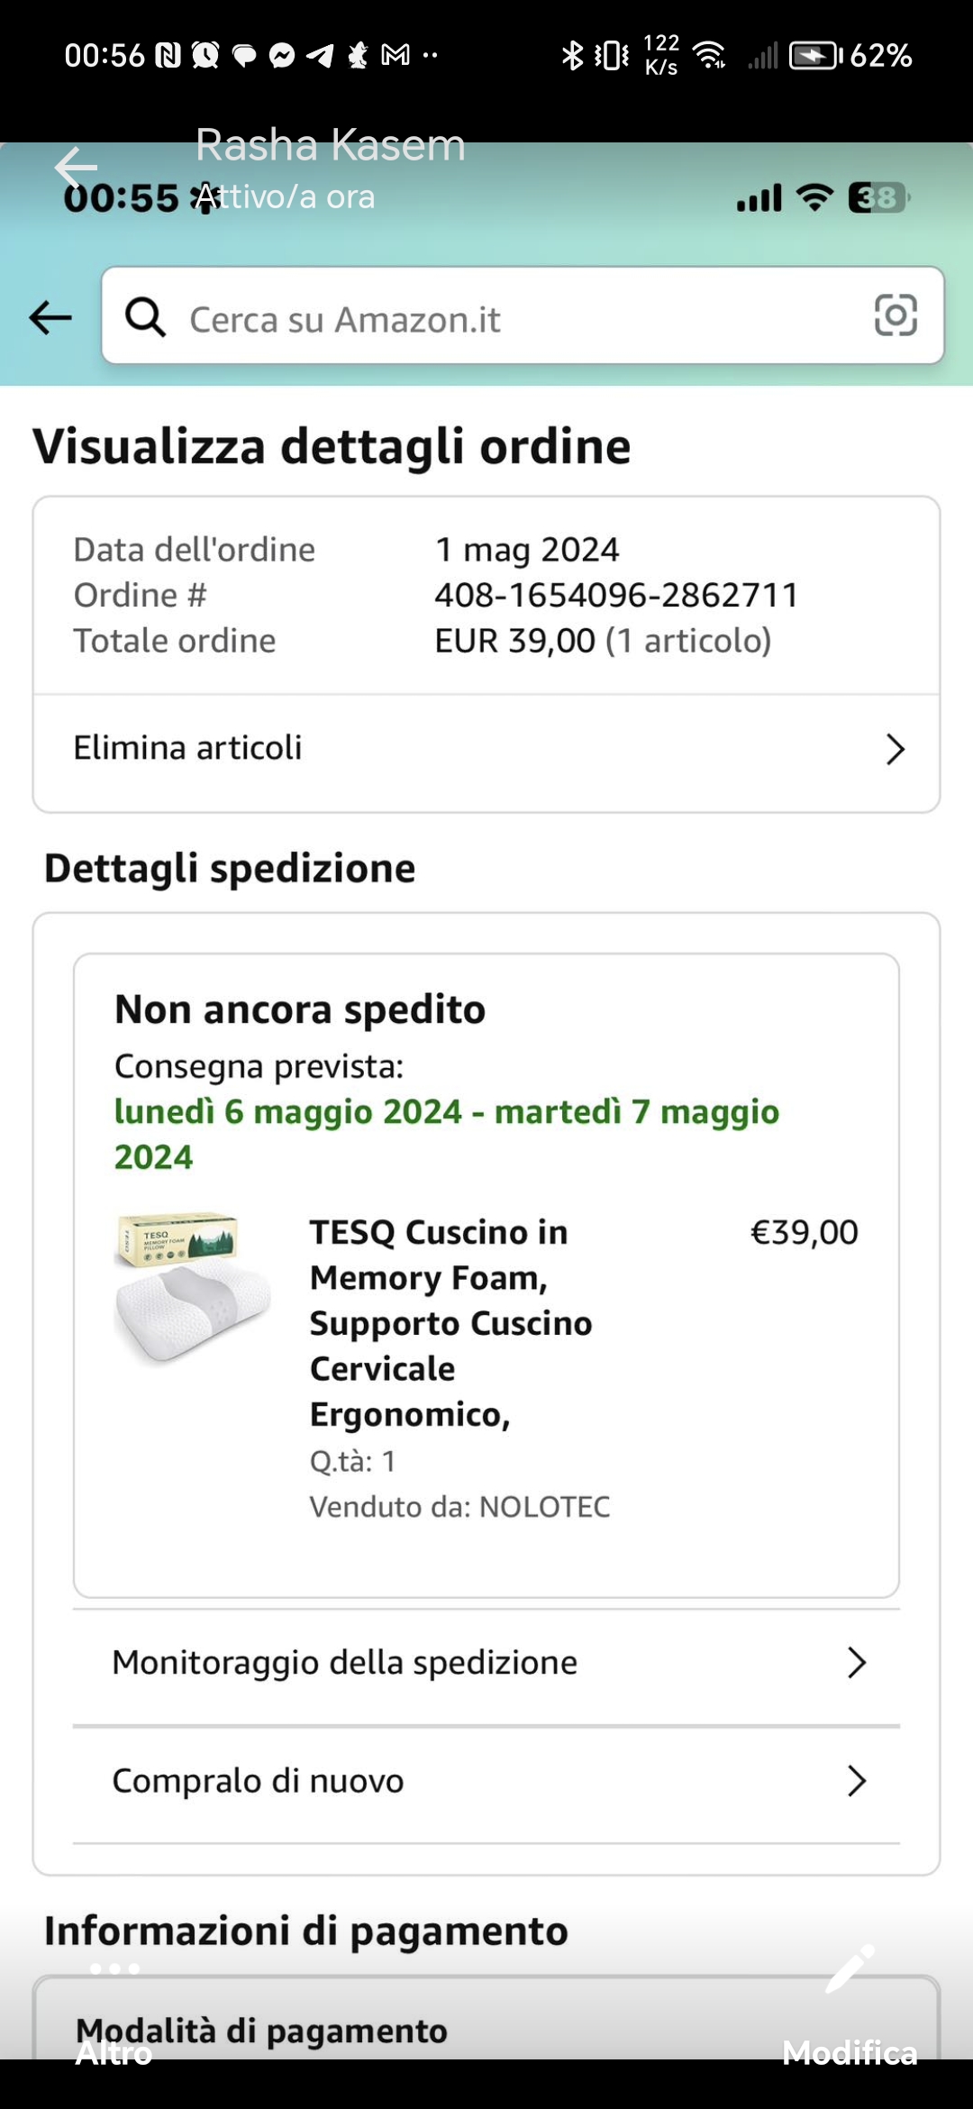
Task: Tap the white back arrow beside Rasha Kasem
Action: coord(75,167)
